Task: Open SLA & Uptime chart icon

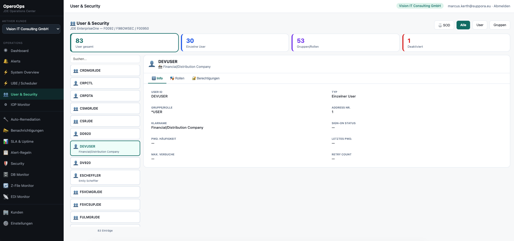Action: click(x=6, y=142)
